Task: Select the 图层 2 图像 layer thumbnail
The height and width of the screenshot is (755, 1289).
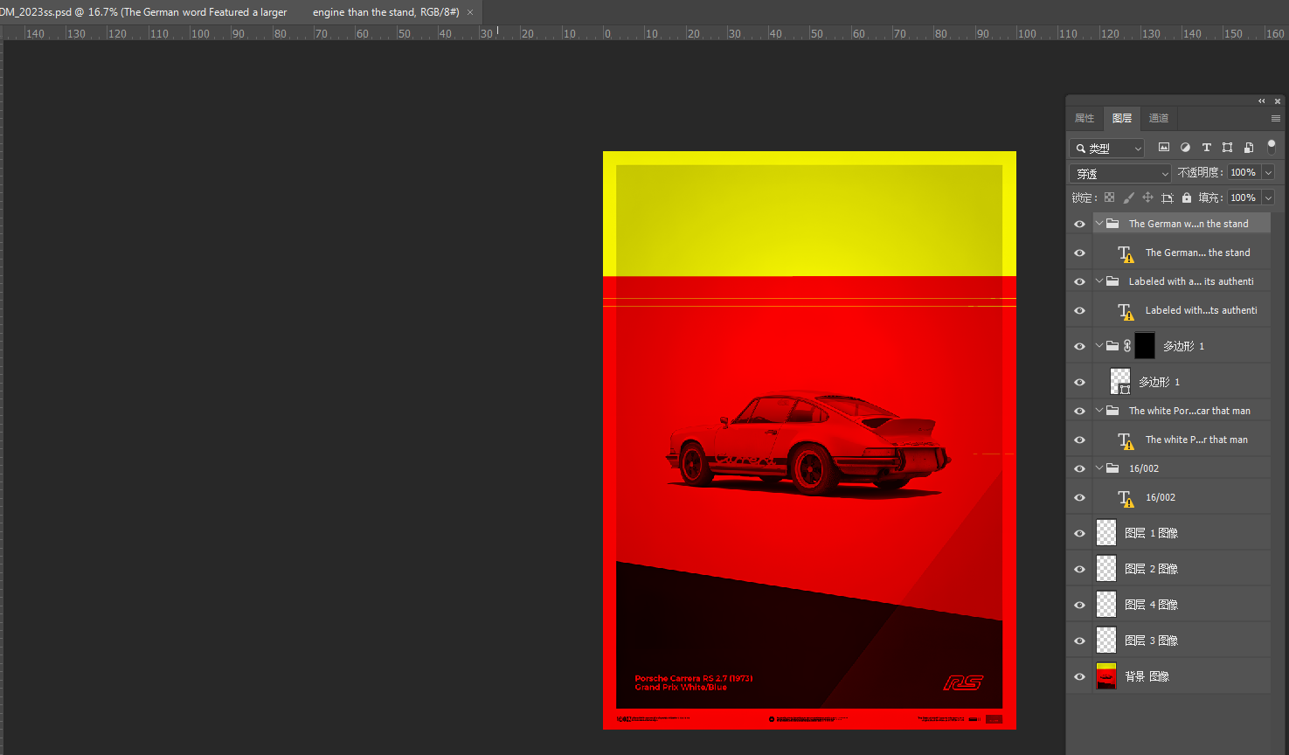Action: click(1106, 569)
